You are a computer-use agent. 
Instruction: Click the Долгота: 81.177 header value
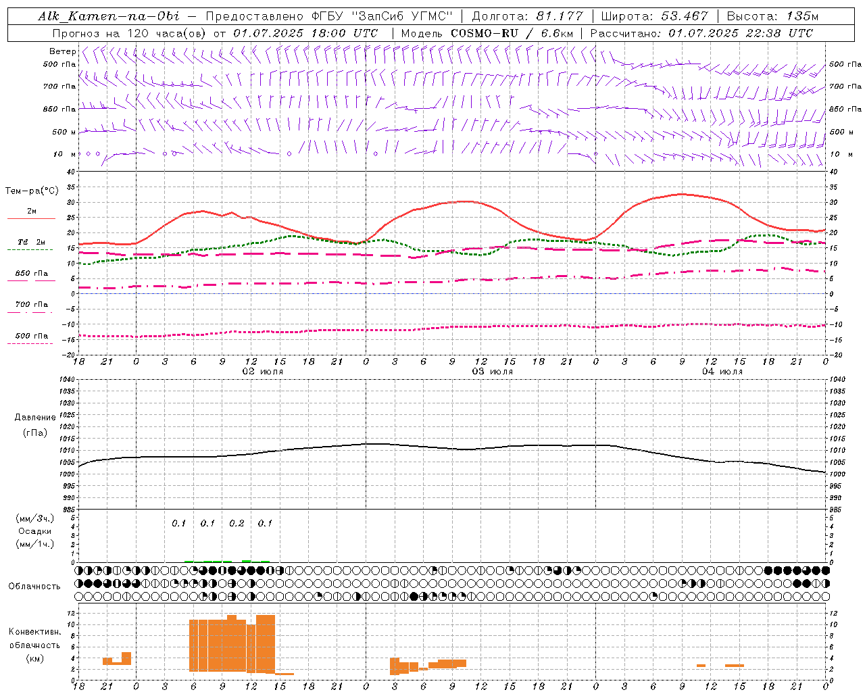[526, 16]
